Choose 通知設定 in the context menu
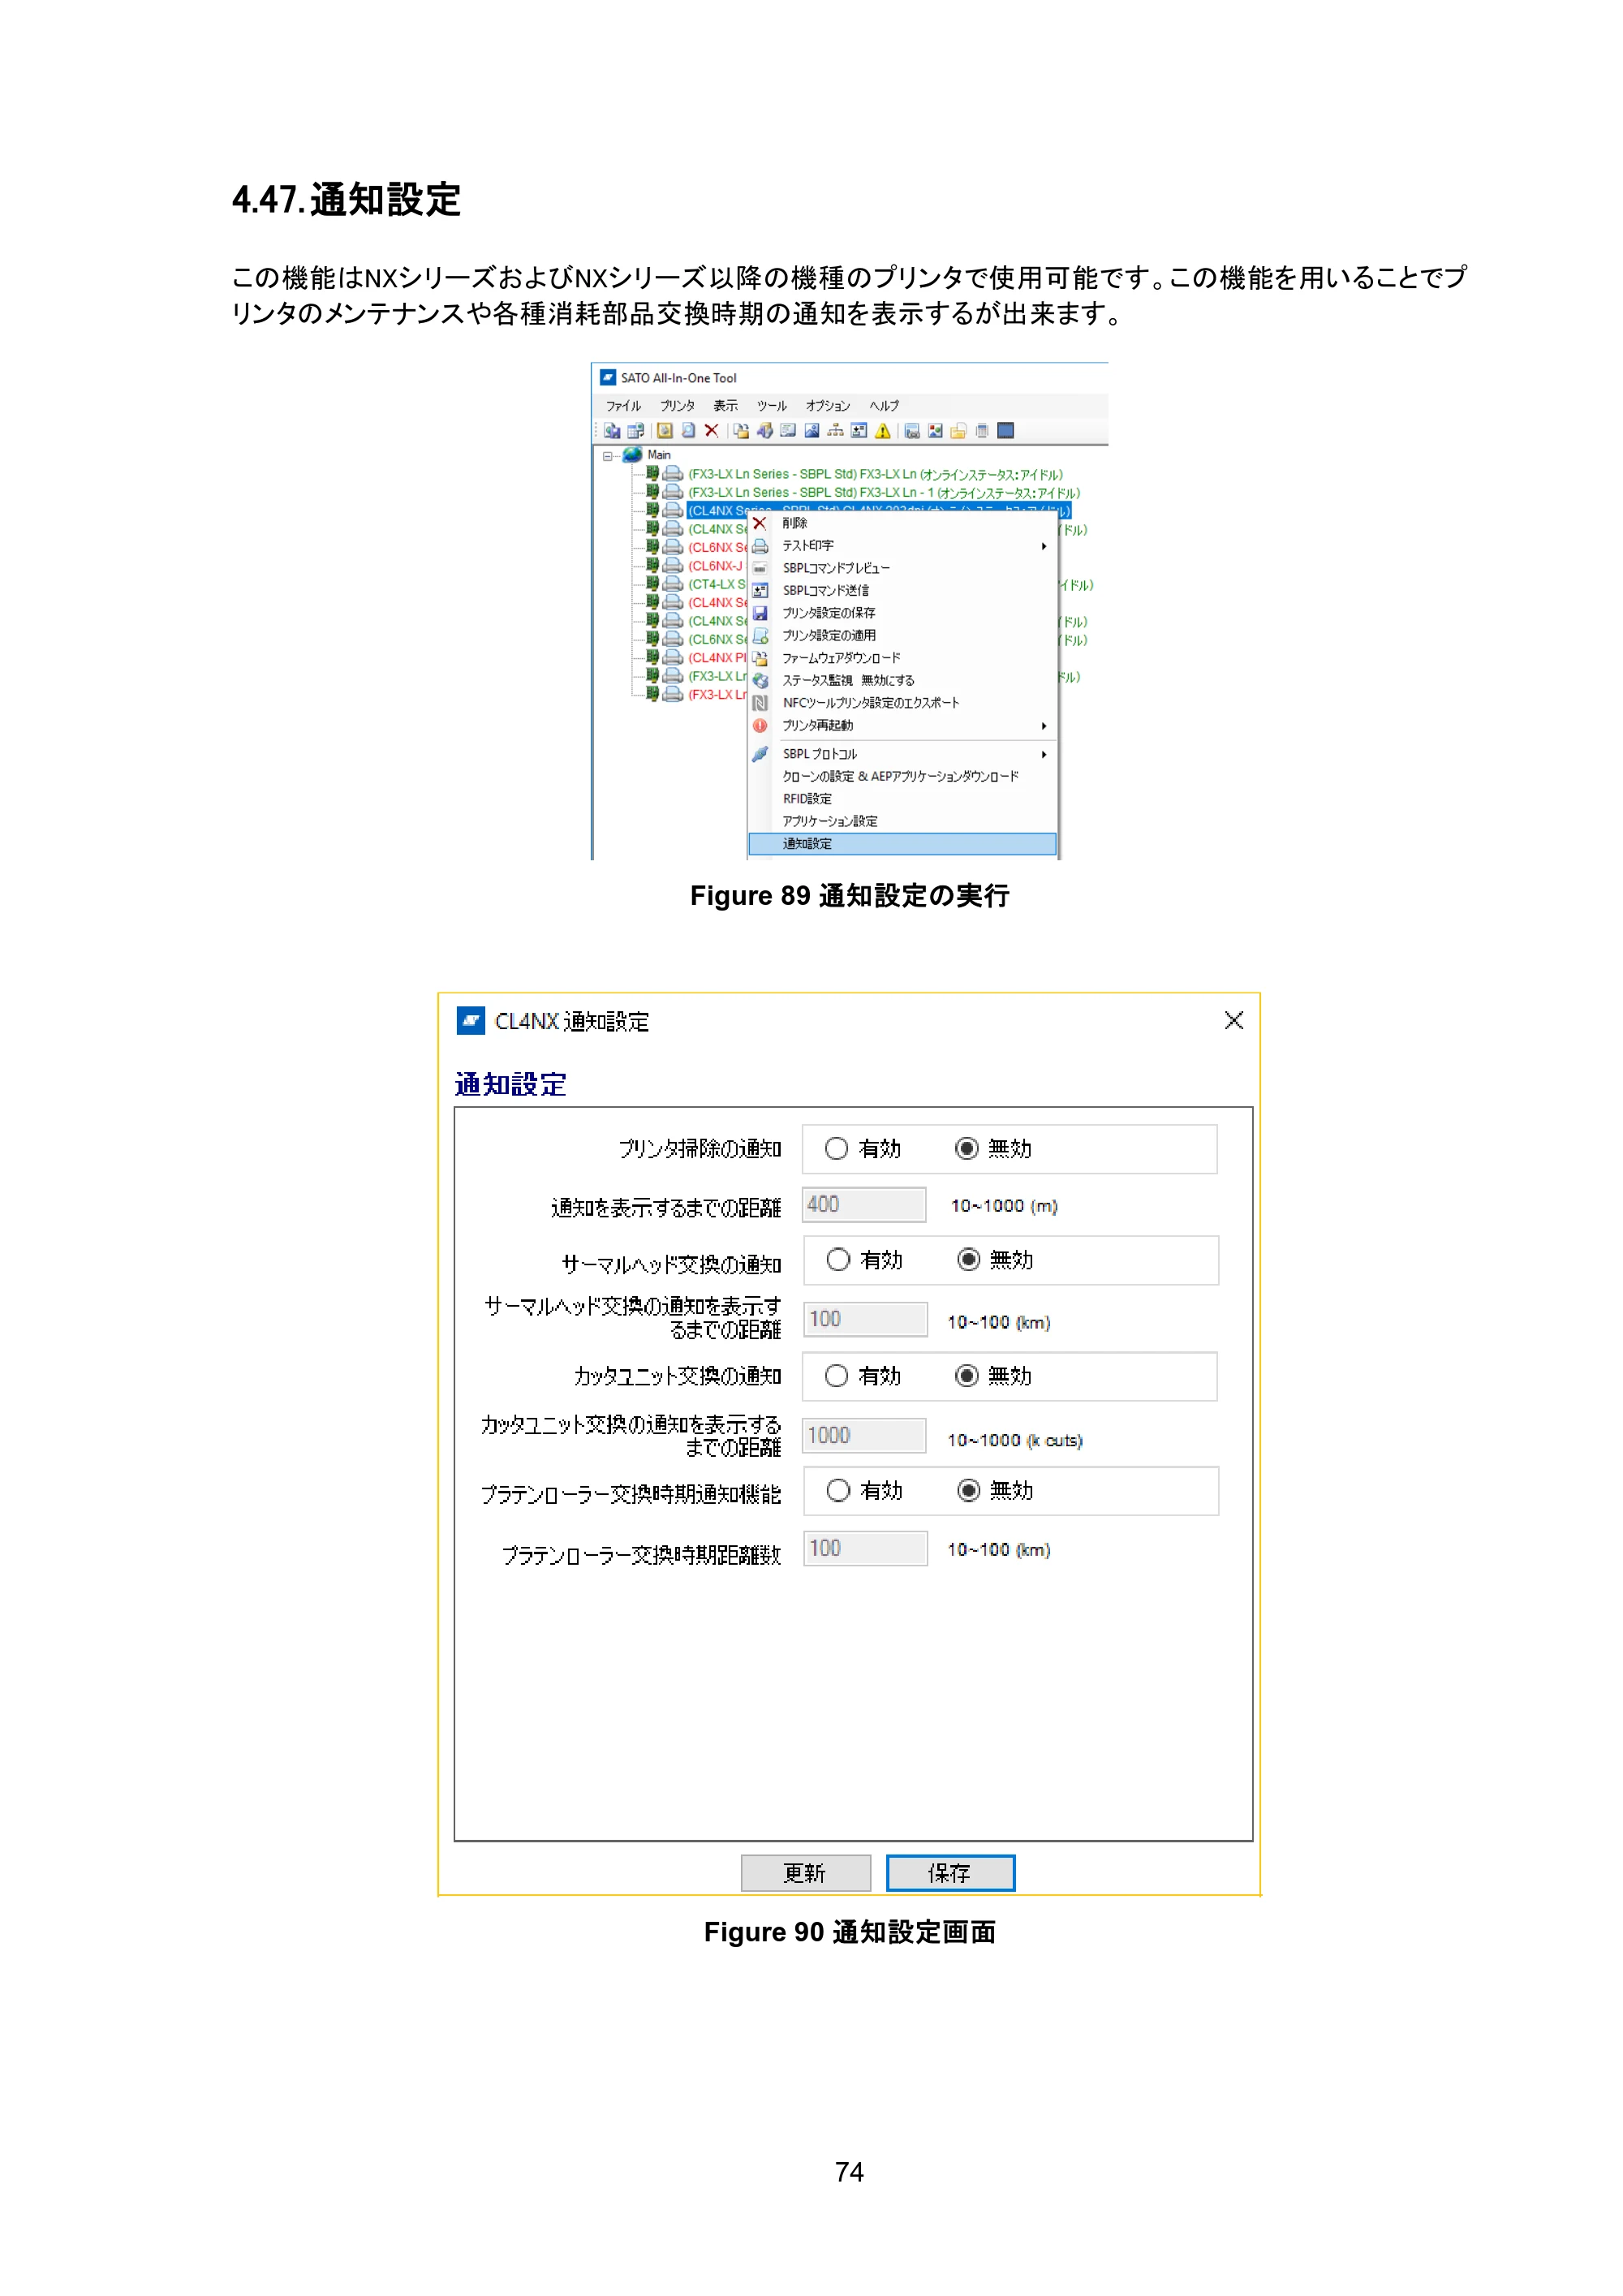The width and height of the screenshot is (1623, 2296). (x=902, y=844)
